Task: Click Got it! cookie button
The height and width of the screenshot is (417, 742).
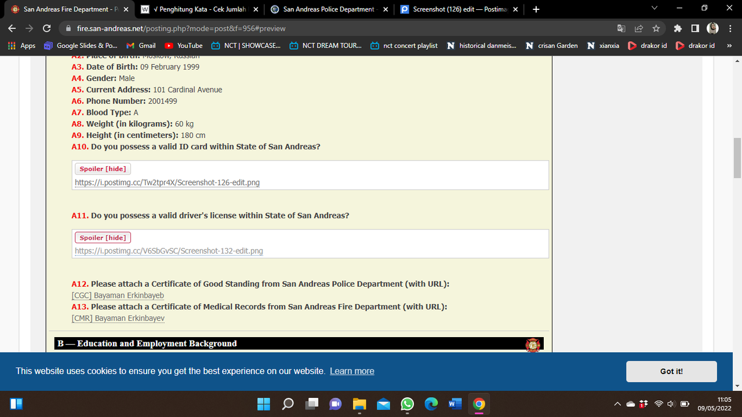Action: click(x=671, y=371)
